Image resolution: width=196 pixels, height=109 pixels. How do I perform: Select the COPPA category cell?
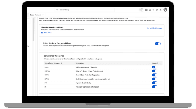coord(47,71)
